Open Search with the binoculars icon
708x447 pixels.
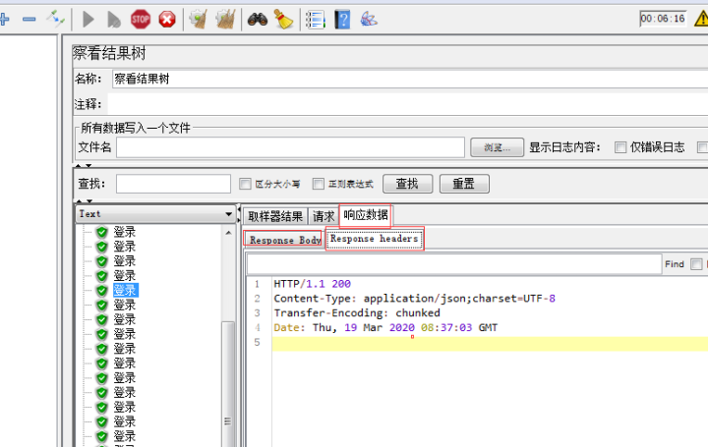point(258,20)
